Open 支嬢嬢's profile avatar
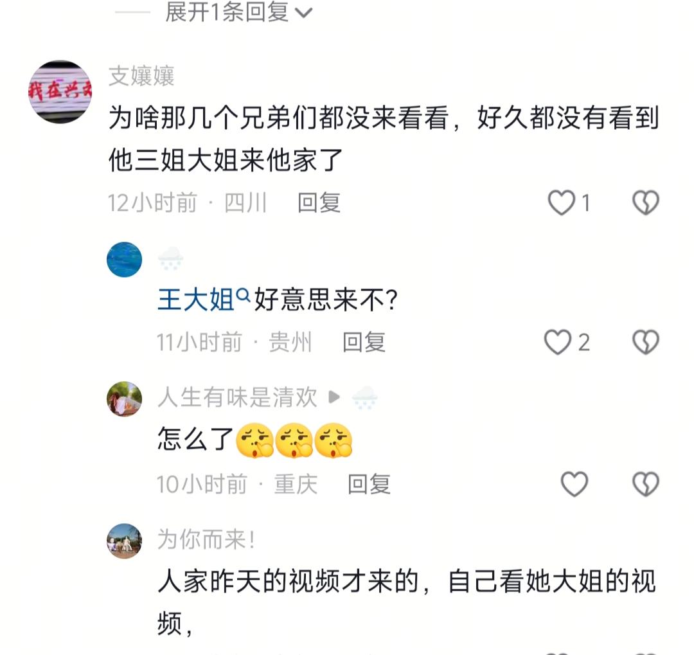Screen dimensions: 694x655 60,92
